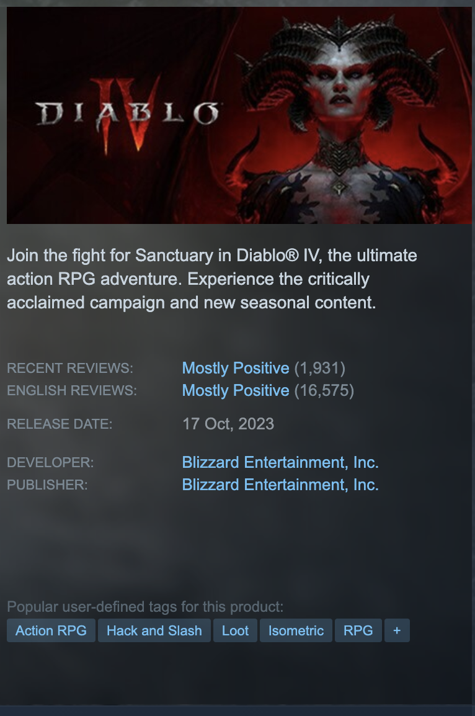Select the Hack and Slash tag
Image resolution: width=475 pixels, height=716 pixels.
coord(154,630)
